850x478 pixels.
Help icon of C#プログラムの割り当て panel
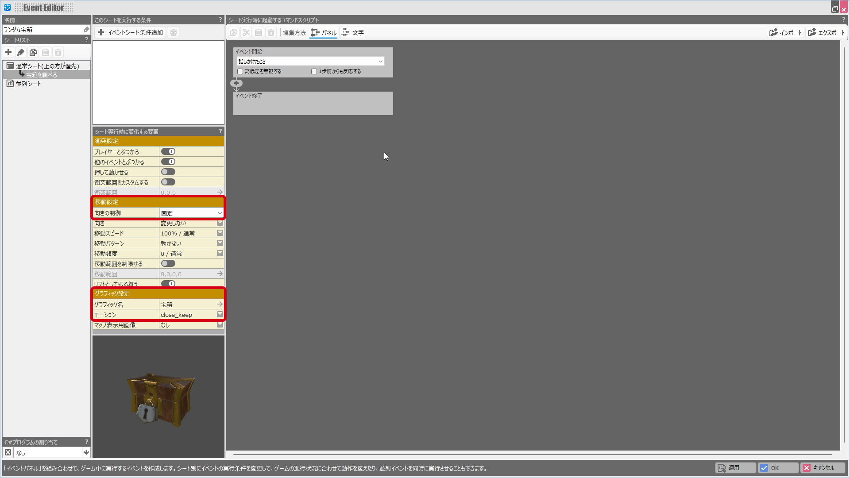tap(87, 442)
